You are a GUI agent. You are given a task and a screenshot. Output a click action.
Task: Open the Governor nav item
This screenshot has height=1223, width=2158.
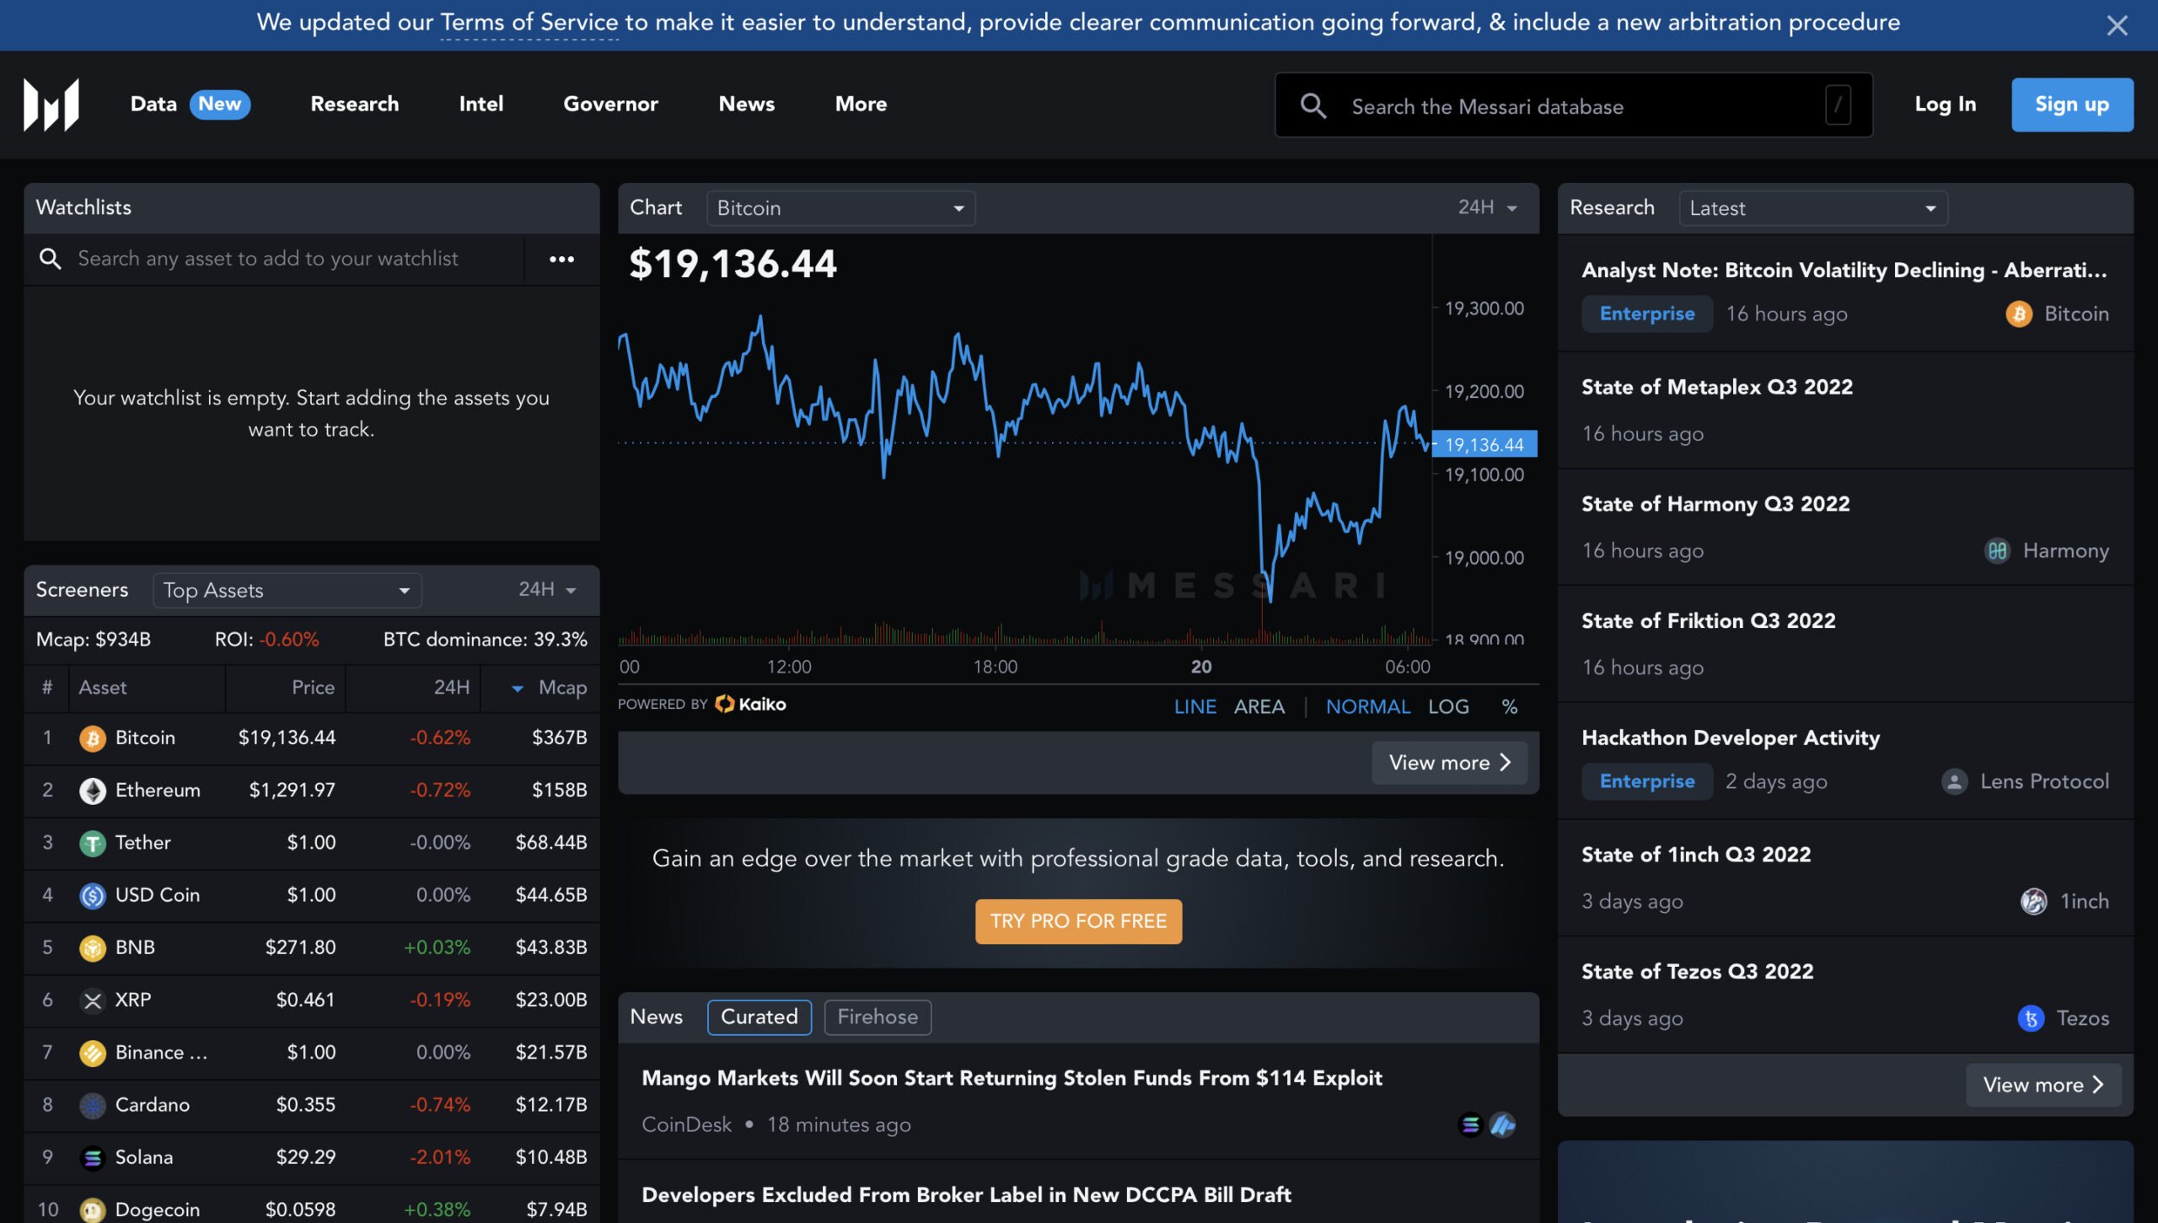pyautogui.click(x=610, y=104)
